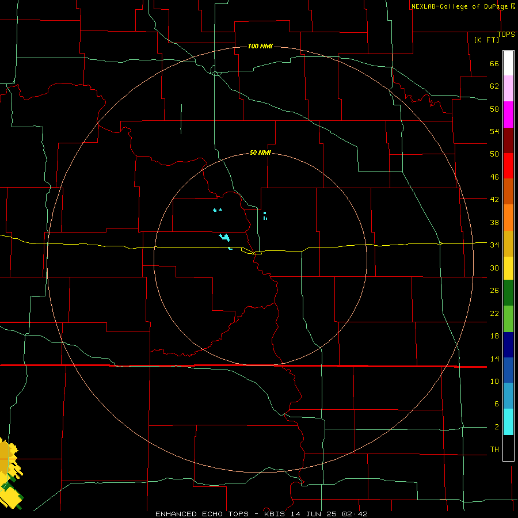Click the magenta 58 kft legend swatch
The width and height of the screenshot is (518, 518).
(x=508, y=115)
